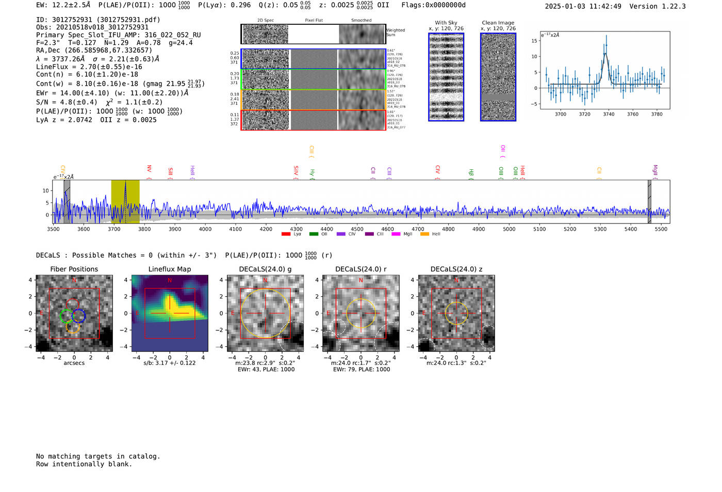This screenshot has height=492, width=722.
Task: Select the red-outlined fiber spectrum row
Action: click(x=314, y=120)
